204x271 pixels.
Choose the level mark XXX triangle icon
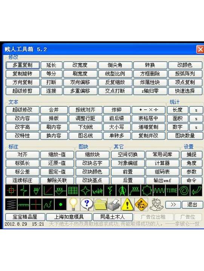(60, 190)
